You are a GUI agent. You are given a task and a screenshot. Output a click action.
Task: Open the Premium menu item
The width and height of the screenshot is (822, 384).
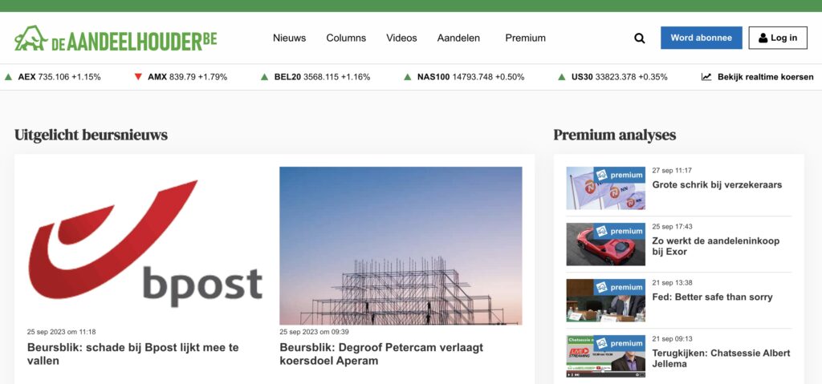click(x=525, y=38)
